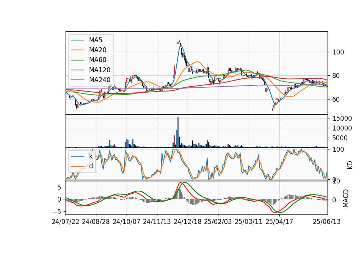Viewport: 364px width, 261px height.
Task: Click the orange MA20 legend line sample
Action: click(x=78, y=50)
